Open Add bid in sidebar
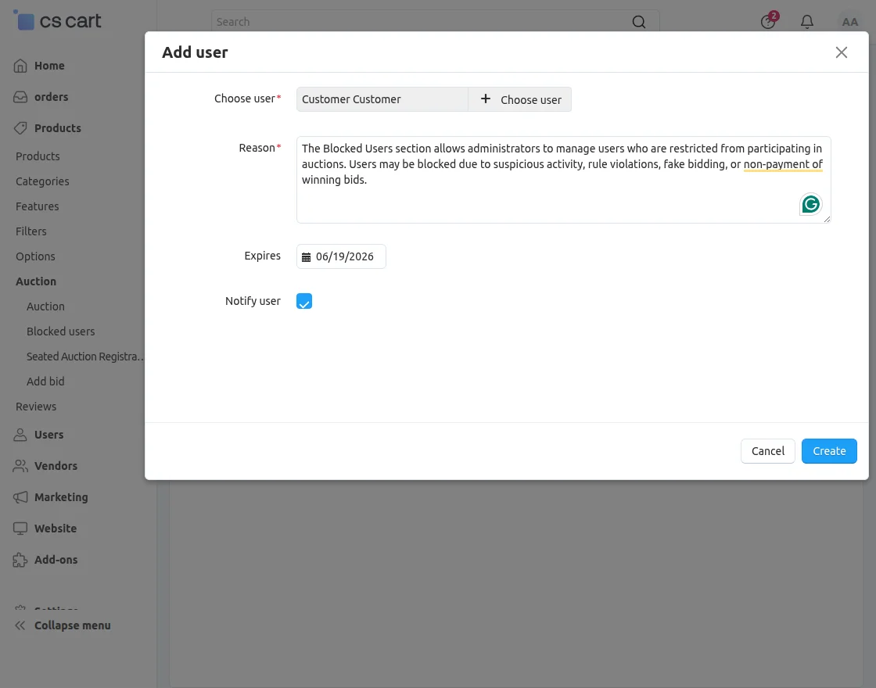 (x=45, y=382)
